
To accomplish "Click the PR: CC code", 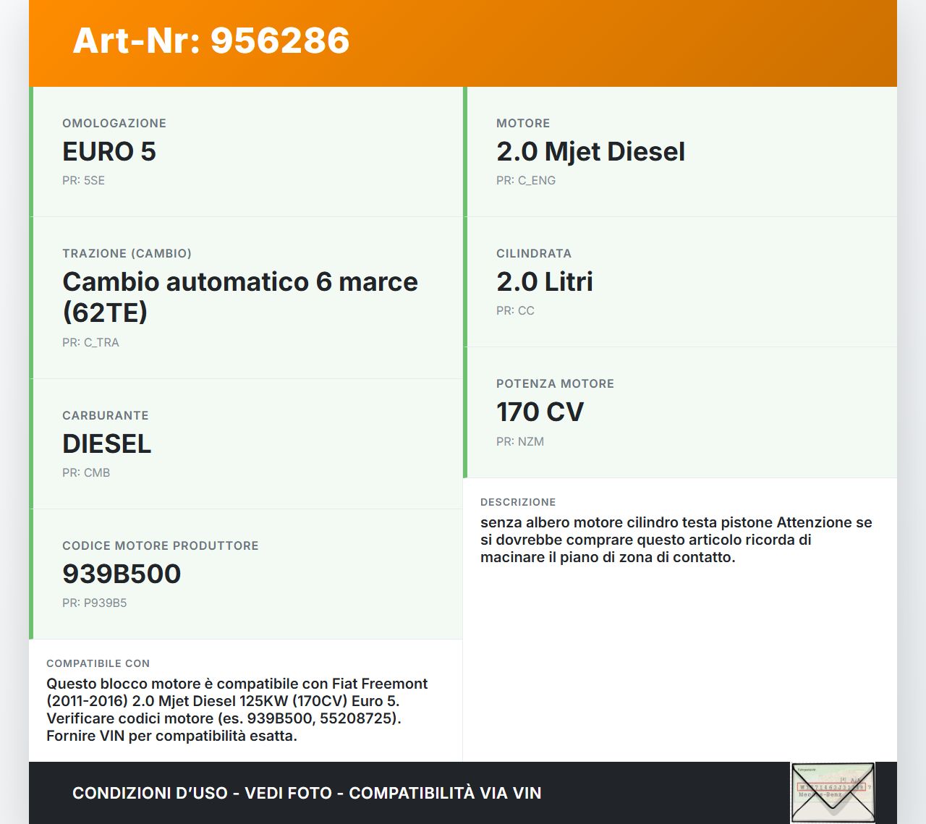I will click(x=515, y=311).
